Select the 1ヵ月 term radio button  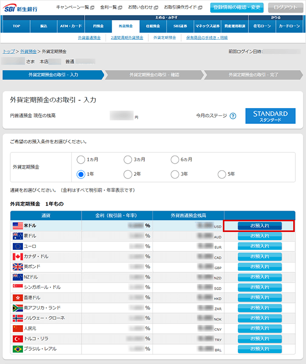point(81,160)
